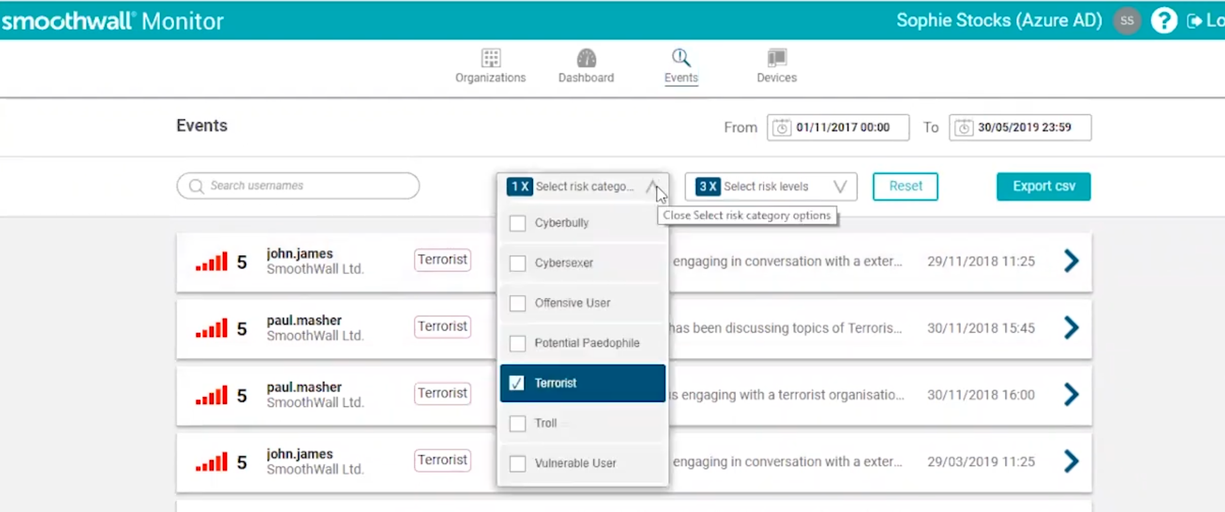Click risk bars icon for paul.masher 30/11/2018 16:00

point(212,395)
